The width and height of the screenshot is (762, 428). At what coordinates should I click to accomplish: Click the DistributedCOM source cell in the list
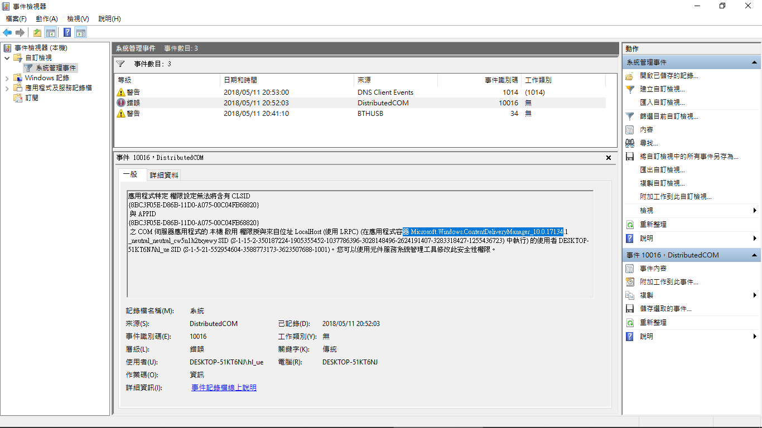tap(383, 103)
